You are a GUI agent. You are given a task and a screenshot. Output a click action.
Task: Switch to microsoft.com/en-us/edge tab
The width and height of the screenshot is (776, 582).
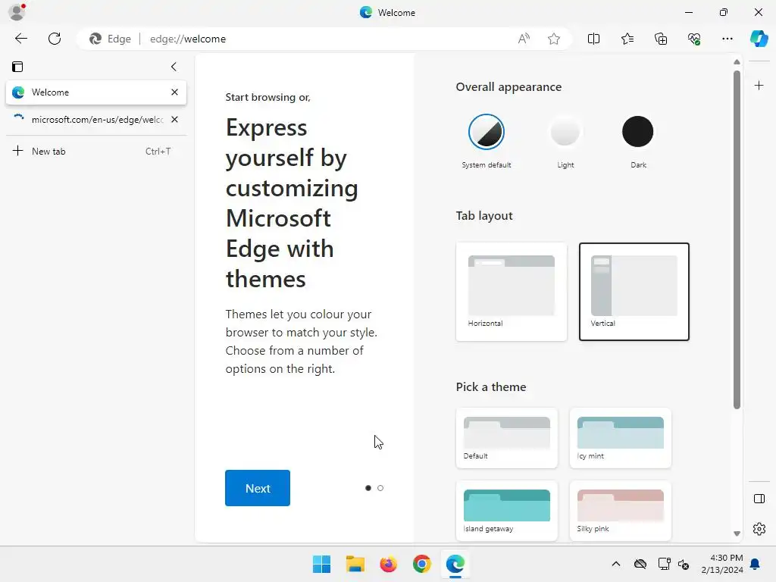(96, 119)
